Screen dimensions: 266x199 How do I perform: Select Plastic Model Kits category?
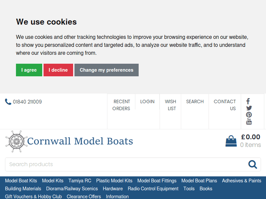(114, 181)
